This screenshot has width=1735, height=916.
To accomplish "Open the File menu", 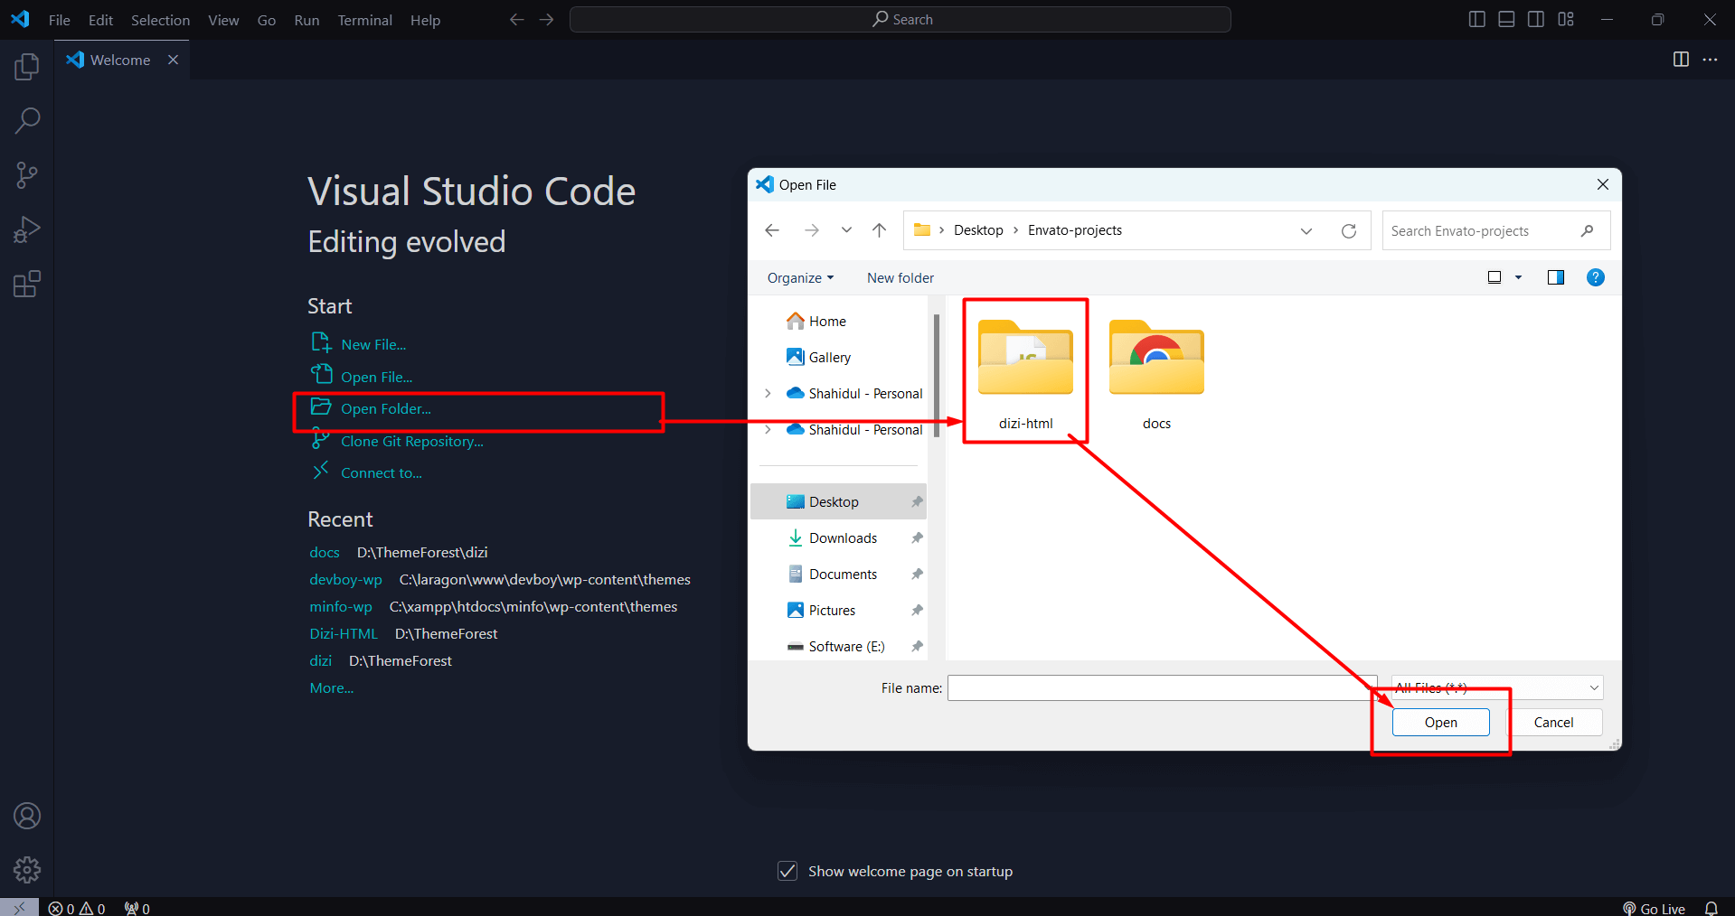I will (59, 20).
